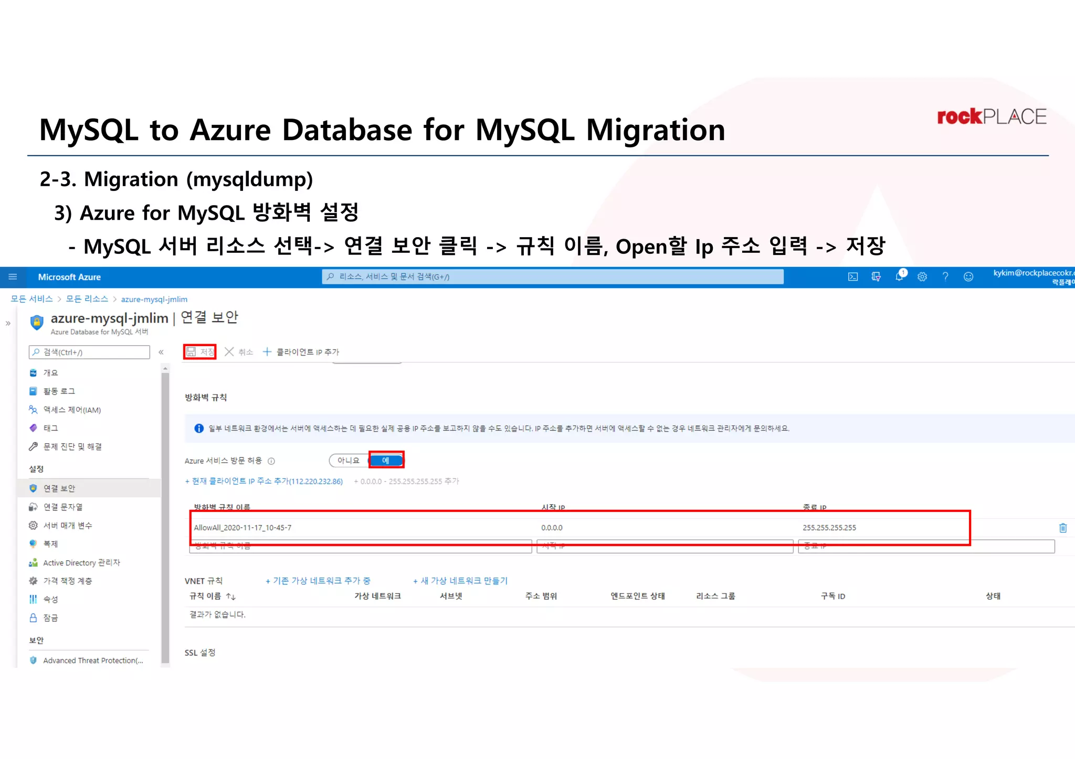Click the Microsoft Azure home title
Screen dimensions: 1075x759
(x=69, y=277)
